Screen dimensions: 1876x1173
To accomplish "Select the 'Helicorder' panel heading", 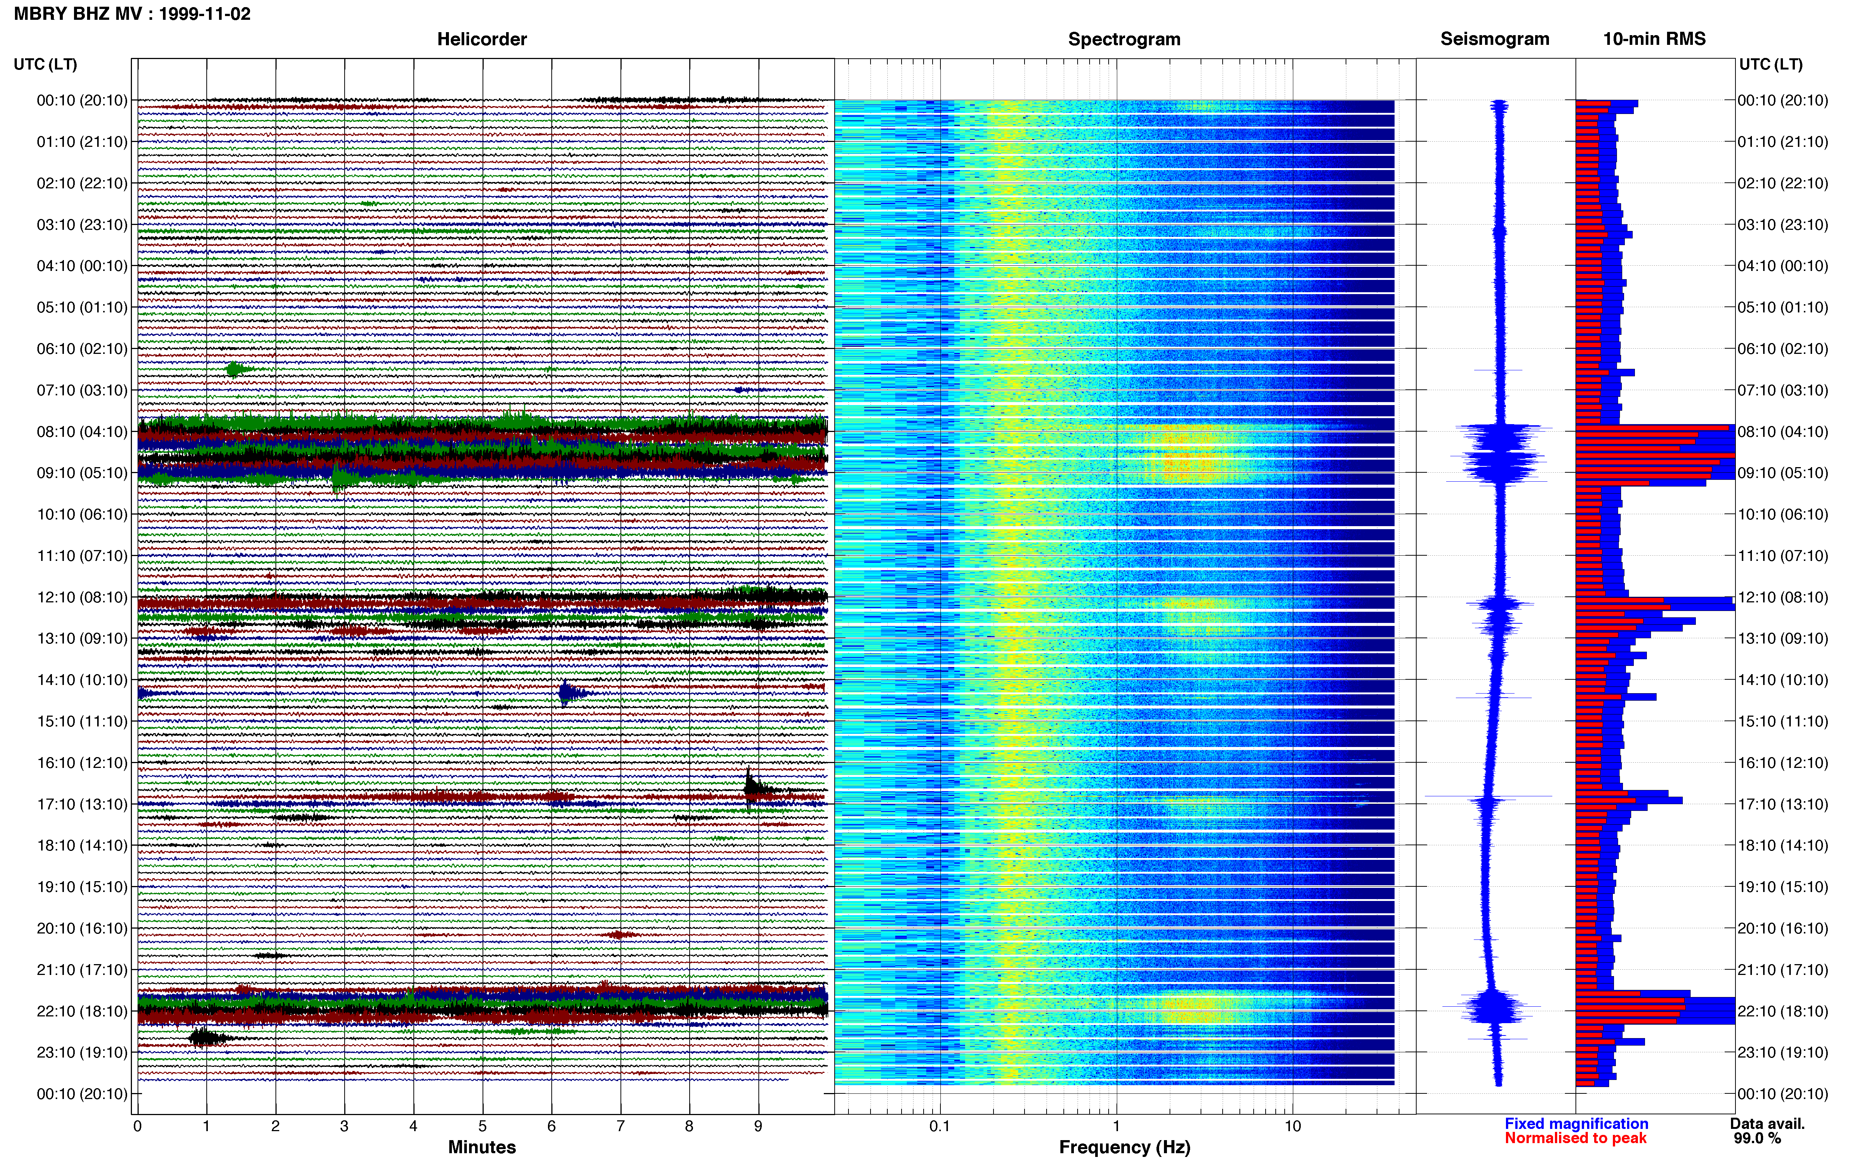I will click(x=482, y=40).
